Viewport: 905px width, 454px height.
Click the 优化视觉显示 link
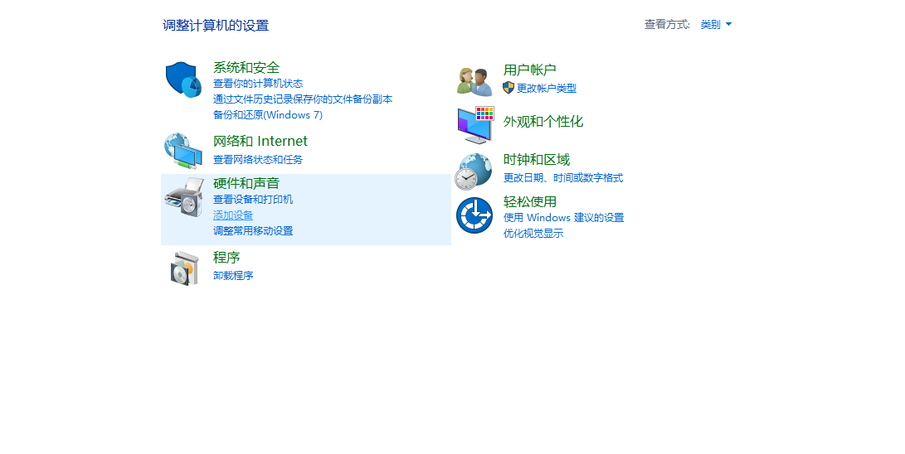(x=533, y=234)
